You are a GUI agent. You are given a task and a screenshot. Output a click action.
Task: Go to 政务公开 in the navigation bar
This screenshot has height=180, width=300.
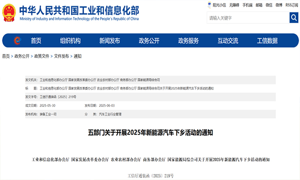[149, 40]
